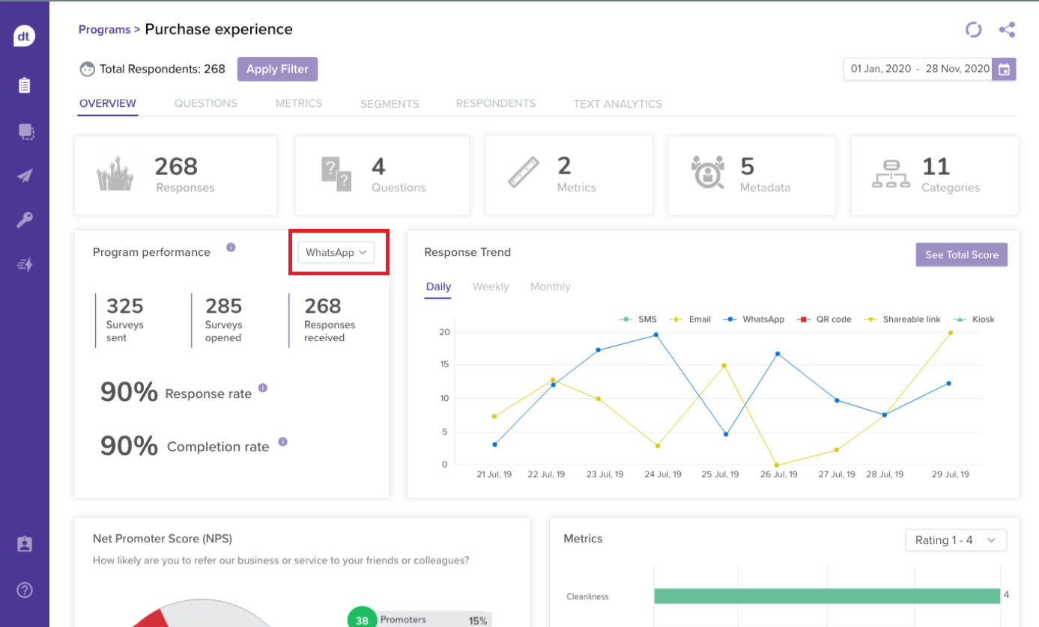The image size is (1039, 627).
Task: Click the paper plane send icon
Action: coord(25,176)
